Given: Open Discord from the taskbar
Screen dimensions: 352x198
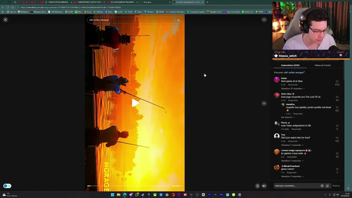Looking at the screenshot, I should 131,195.
